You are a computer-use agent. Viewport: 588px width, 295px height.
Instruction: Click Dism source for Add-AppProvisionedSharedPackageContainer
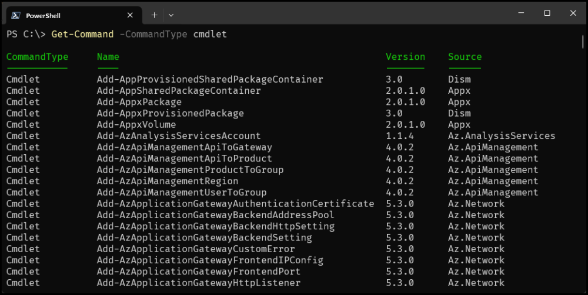click(459, 80)
